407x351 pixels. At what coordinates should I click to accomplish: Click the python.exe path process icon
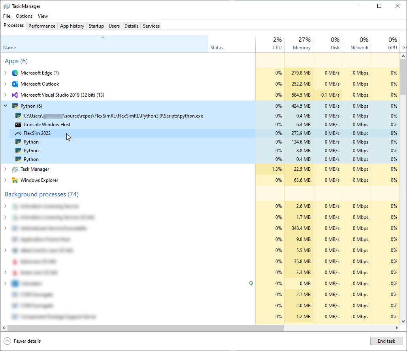[x=18, y=116]
